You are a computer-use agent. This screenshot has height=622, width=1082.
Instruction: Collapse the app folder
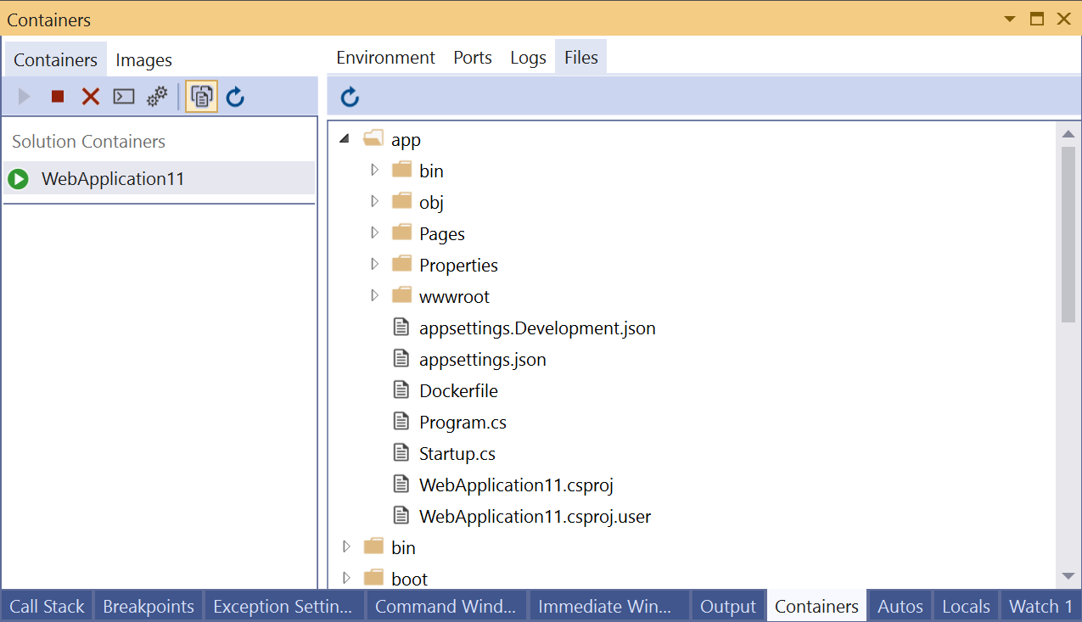click(343, 137)
